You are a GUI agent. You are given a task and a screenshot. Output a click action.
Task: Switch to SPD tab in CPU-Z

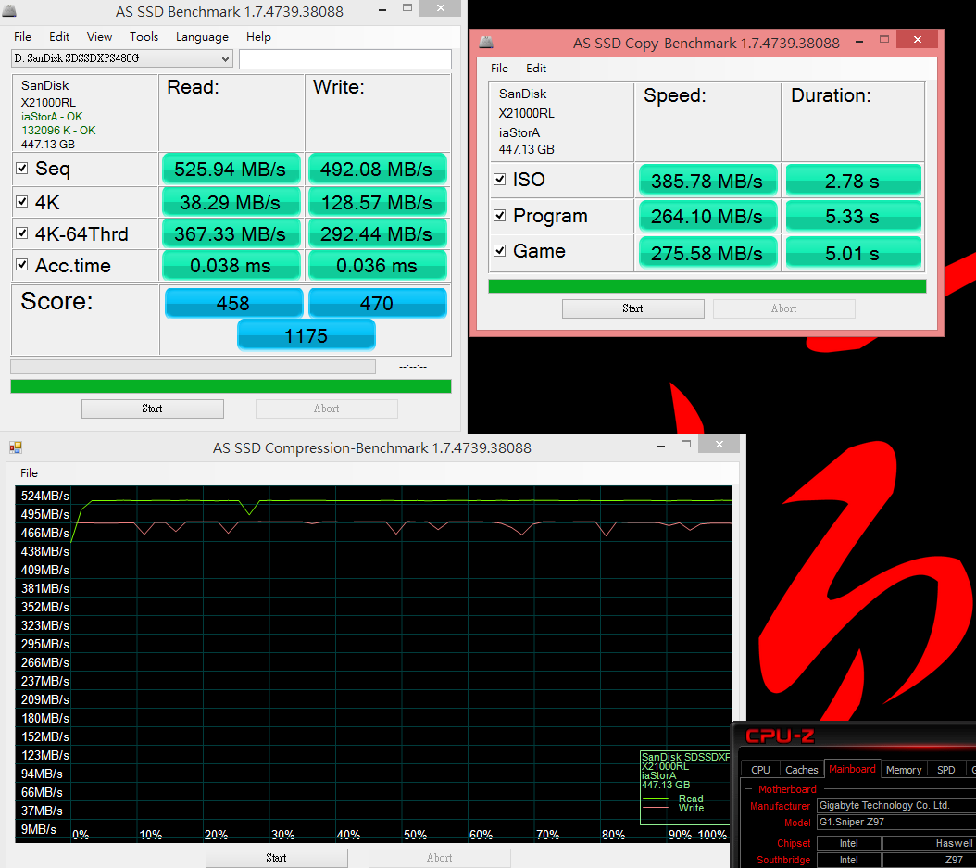[946, 770]
